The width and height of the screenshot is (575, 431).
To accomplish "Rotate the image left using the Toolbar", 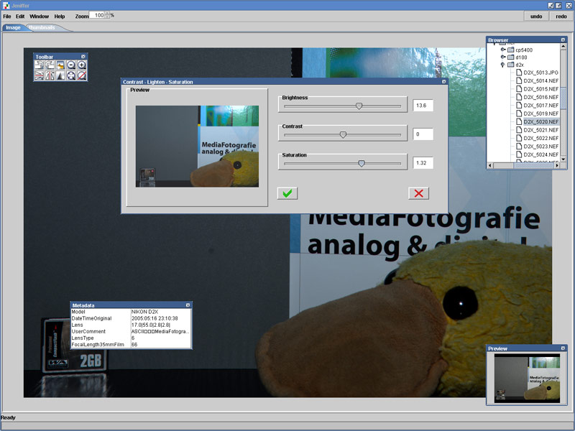I will coord(39,65).
